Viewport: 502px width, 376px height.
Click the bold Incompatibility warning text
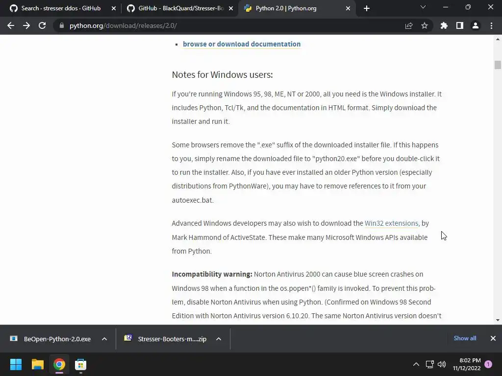(212, 274)
